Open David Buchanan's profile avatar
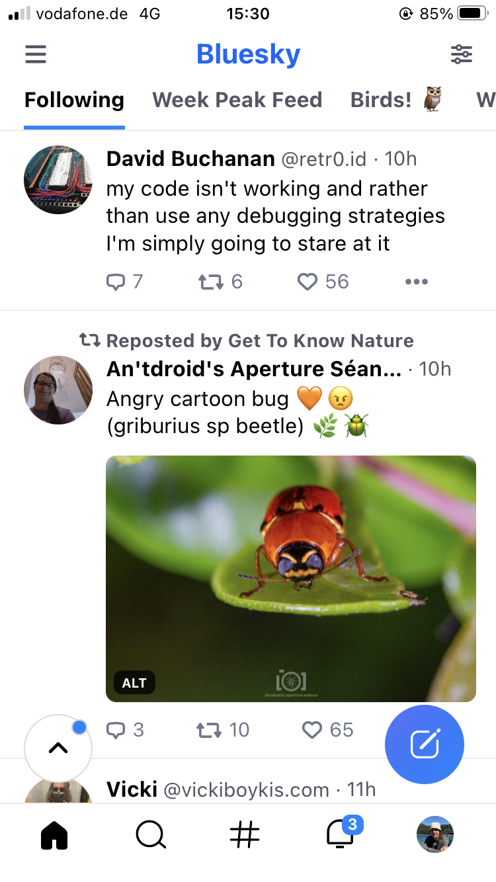The width and height of the screenshot is (496, 882). [x=58, y=180]
